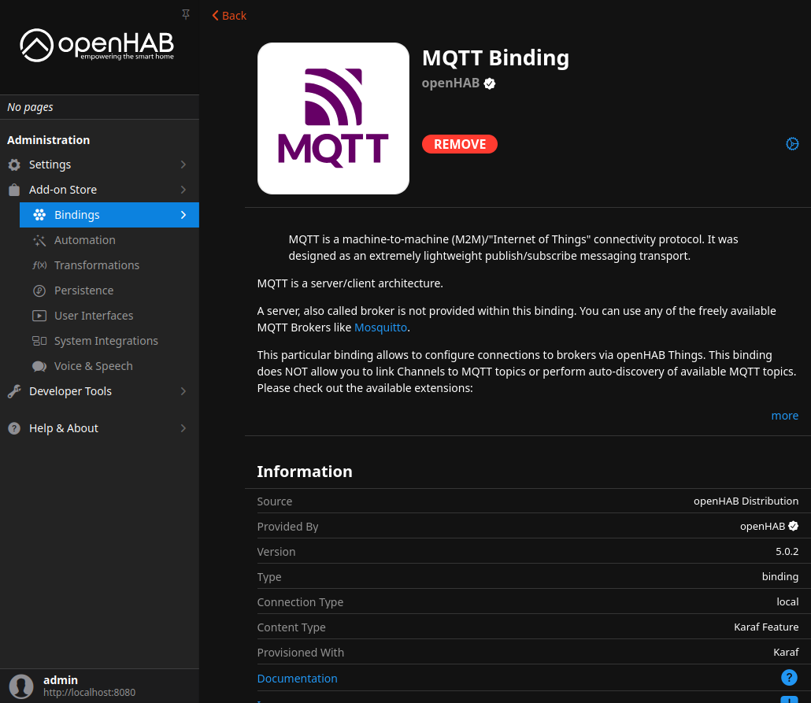Select the Bindings menu item
Screen dimensions: 811x703
77,215
